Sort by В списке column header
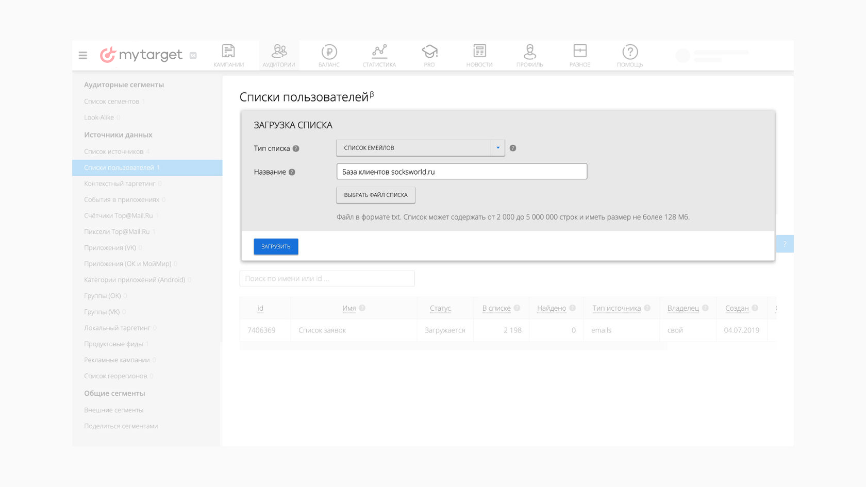Screen dimensions: 866x487 tap(496, 308)
